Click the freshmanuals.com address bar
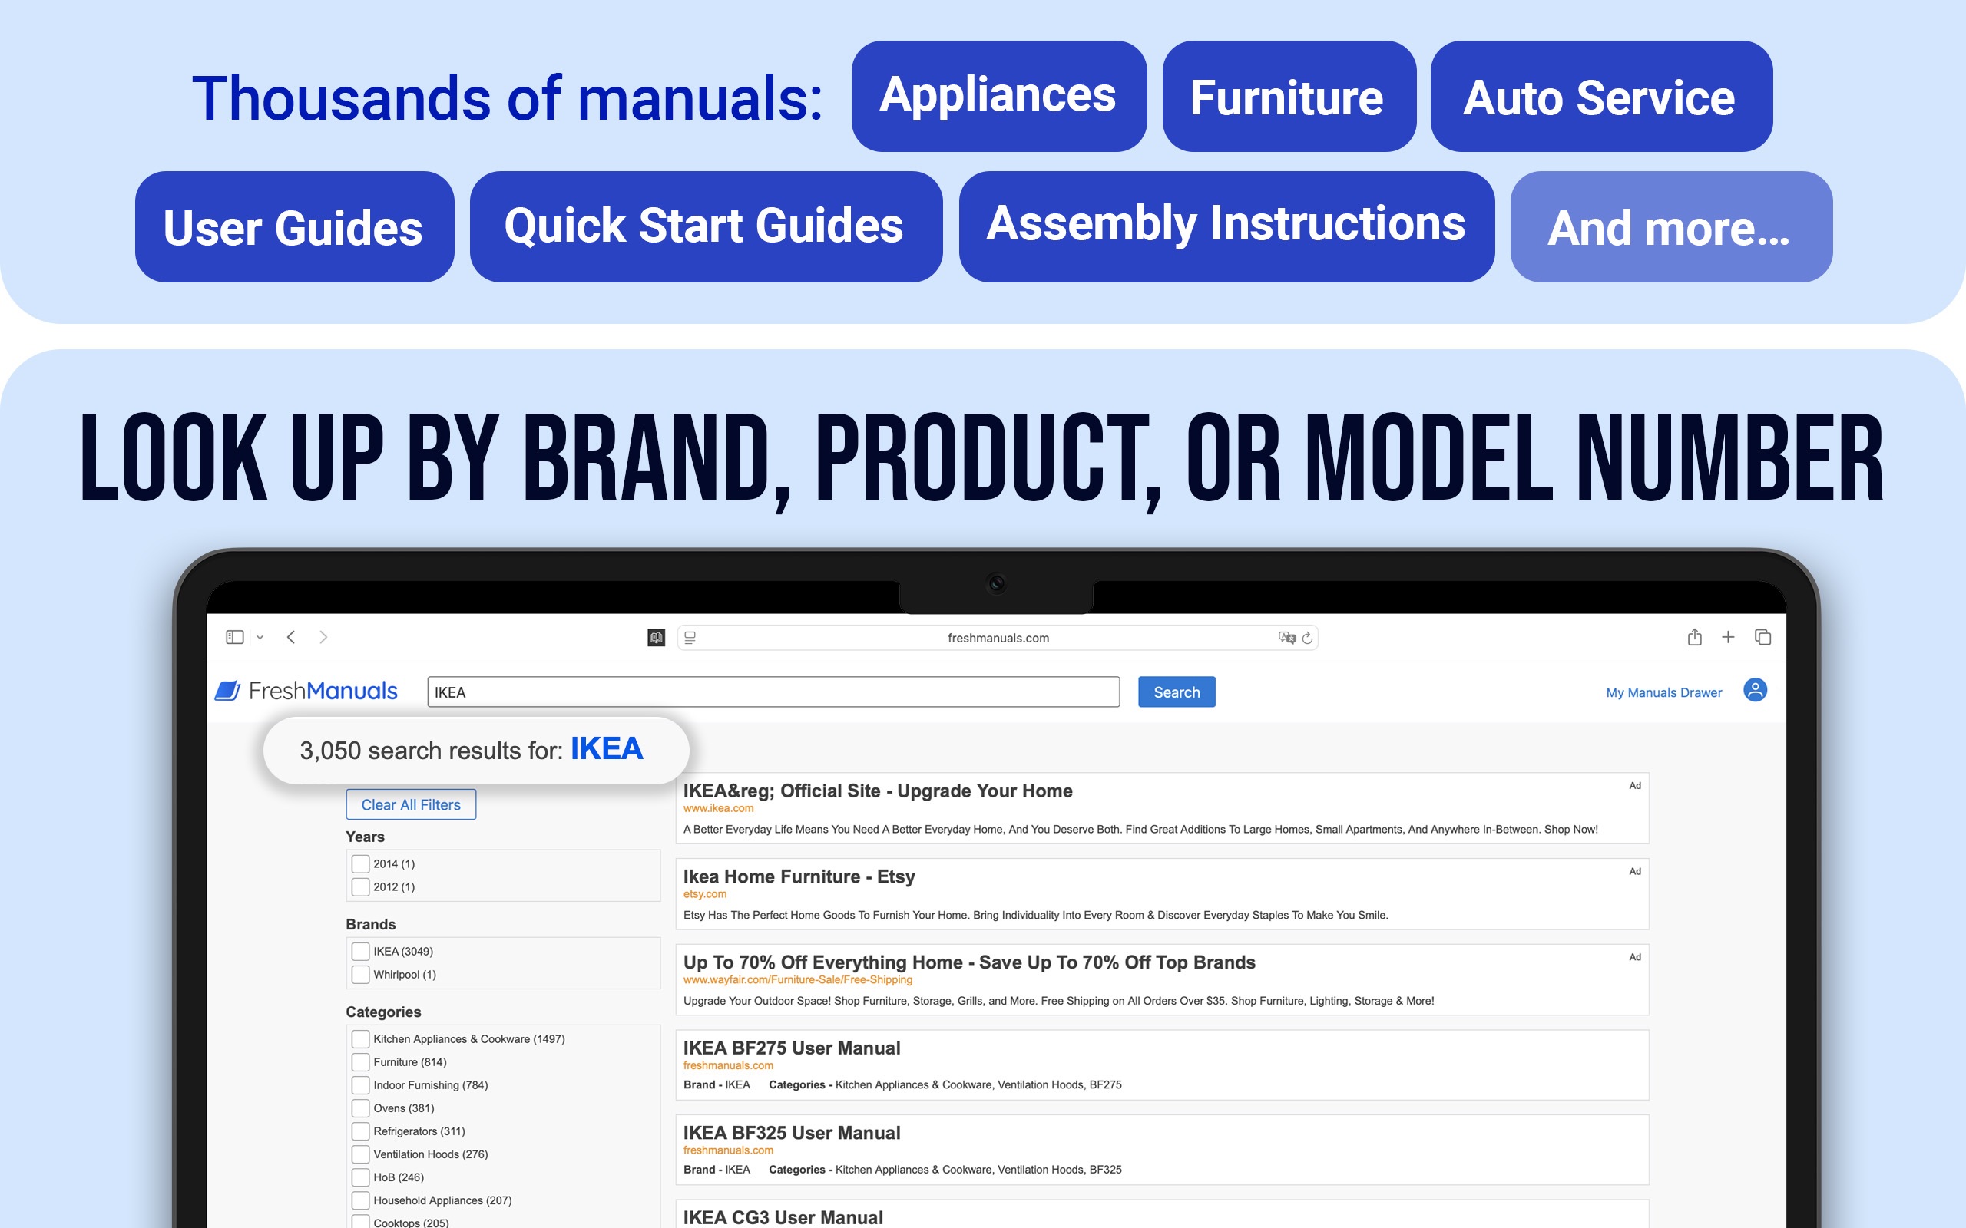The image size is (1966, 1228). 998,638
